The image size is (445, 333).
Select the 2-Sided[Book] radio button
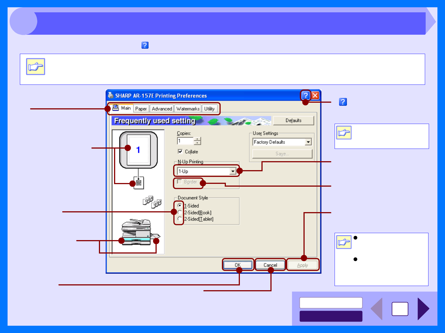[x=180, y=212]
